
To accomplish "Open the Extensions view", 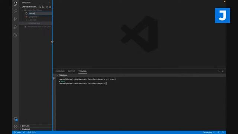I will coord(15,35).
